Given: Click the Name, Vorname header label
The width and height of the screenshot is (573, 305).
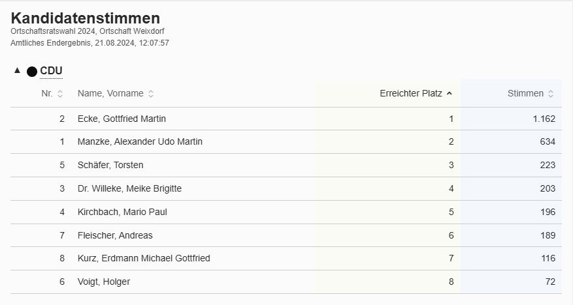Looking at the screenshot, I should click(110, 94).
